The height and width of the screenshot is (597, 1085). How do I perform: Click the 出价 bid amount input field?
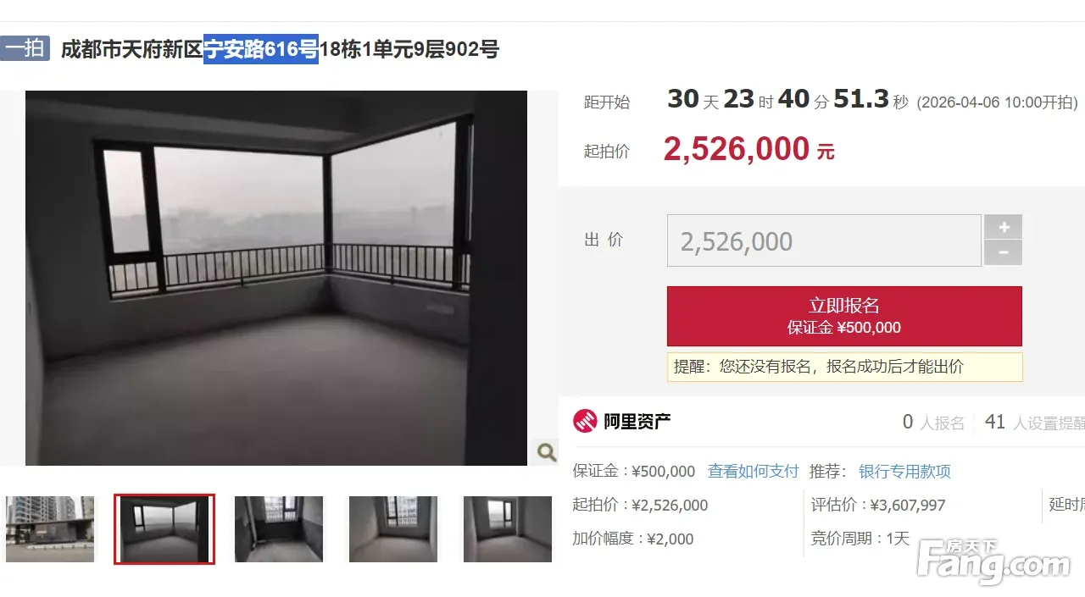[824, 241]
